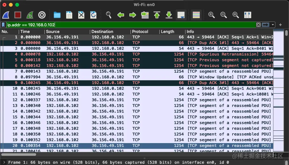Go forward in packet history
Viewport: 289px width, 165px height.
133,15
